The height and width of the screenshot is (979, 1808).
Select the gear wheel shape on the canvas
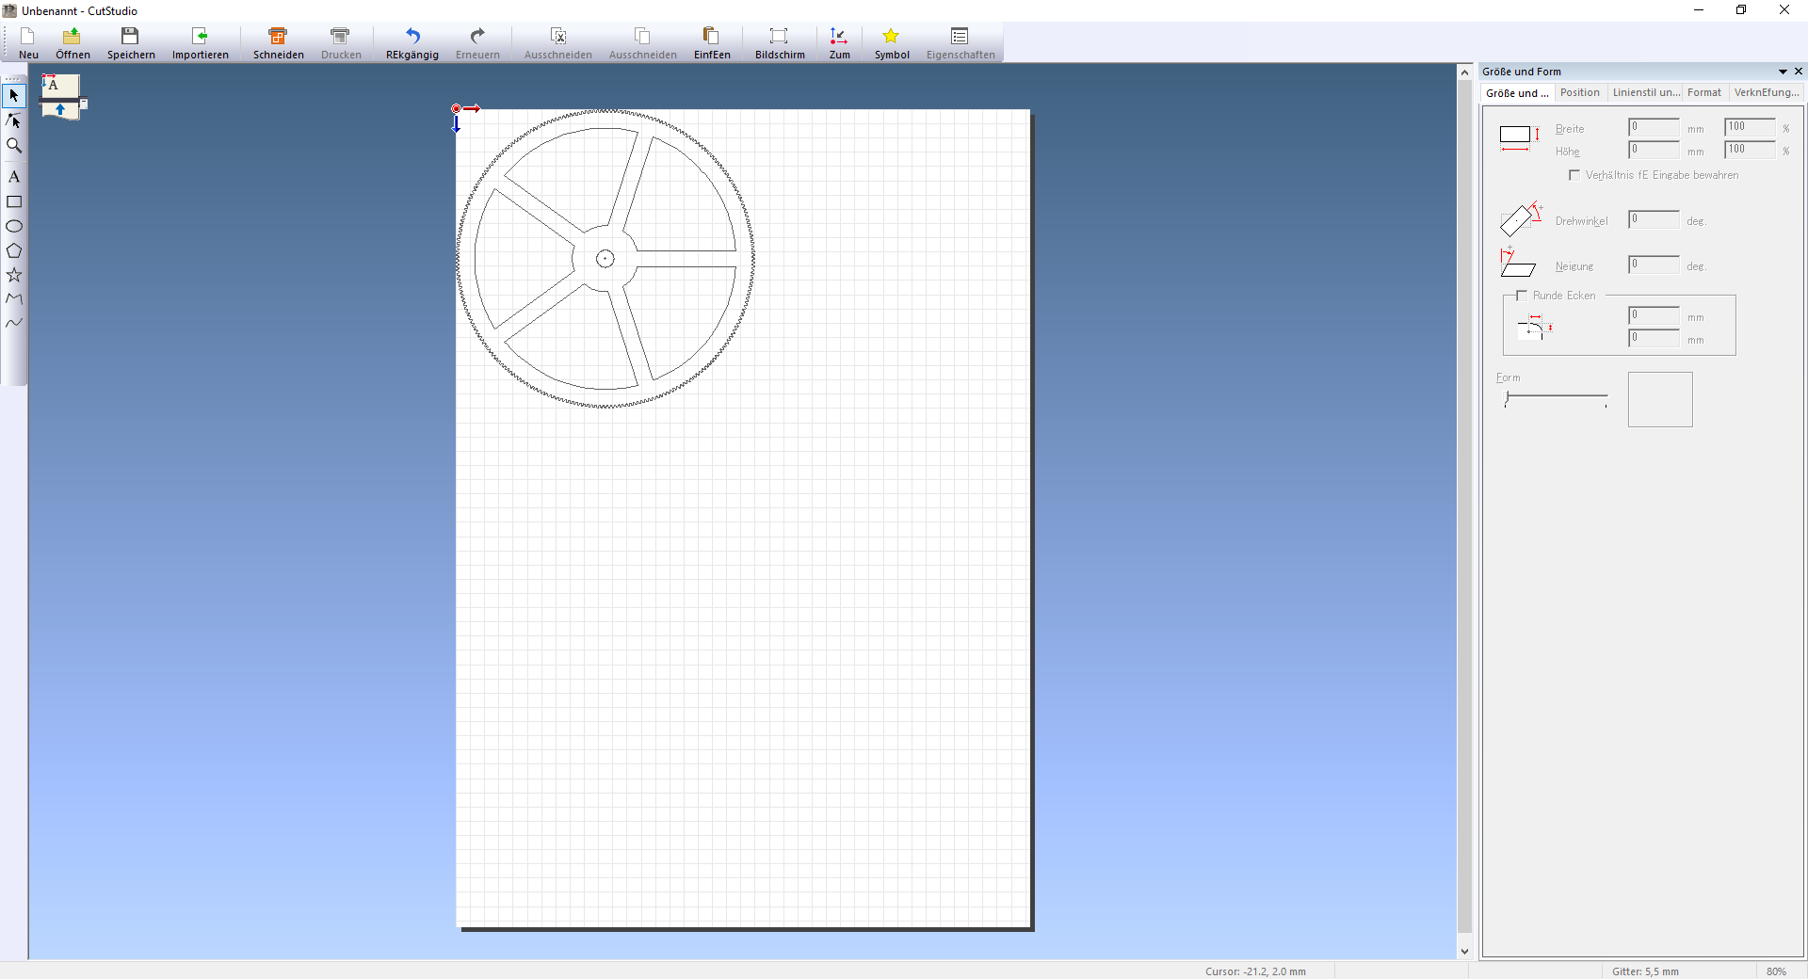(x=605, y=259)
